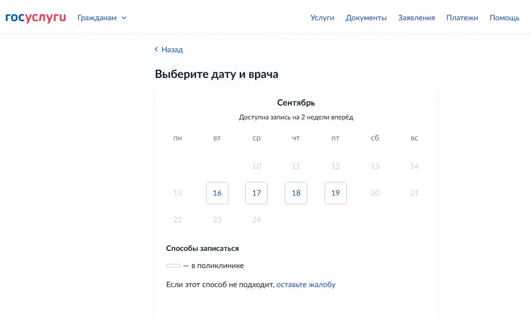Open the Заявления page
Image resolution: width=531 pixels, height=318 pixels.
[x=416, y=18]
